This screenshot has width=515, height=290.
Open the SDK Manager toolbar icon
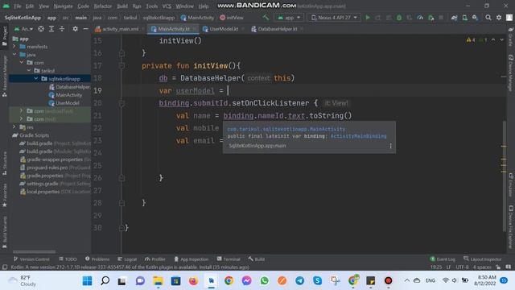tap(475, 18)
